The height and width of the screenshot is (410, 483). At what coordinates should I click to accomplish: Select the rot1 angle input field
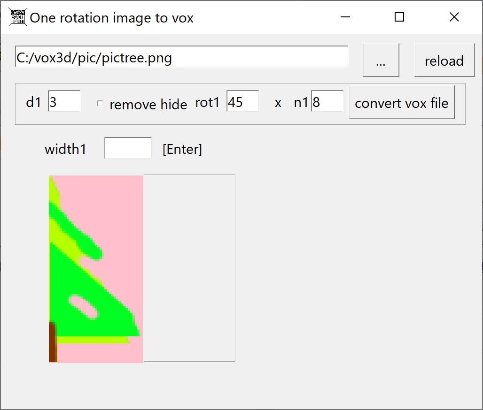(x=242, y=101)
